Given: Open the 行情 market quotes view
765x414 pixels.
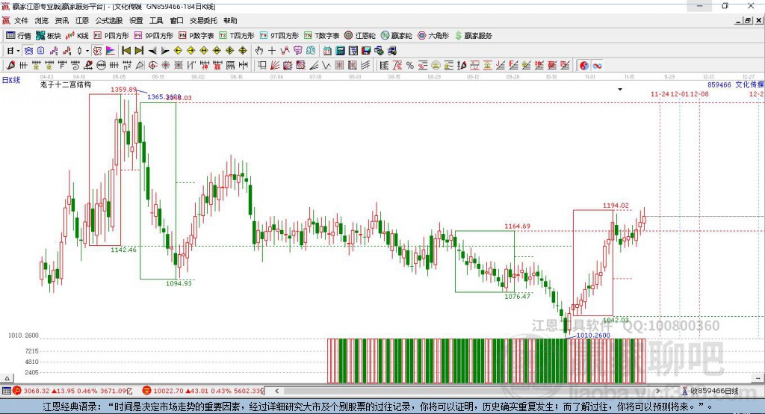Looking at the screenshot, I should coord(18,36).
